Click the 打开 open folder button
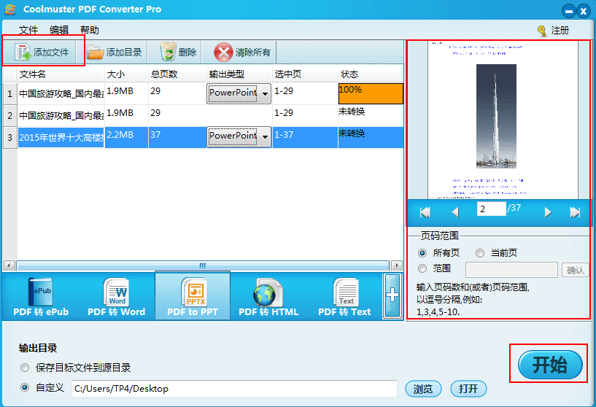The image size is (596, 407). pos(468,389)
